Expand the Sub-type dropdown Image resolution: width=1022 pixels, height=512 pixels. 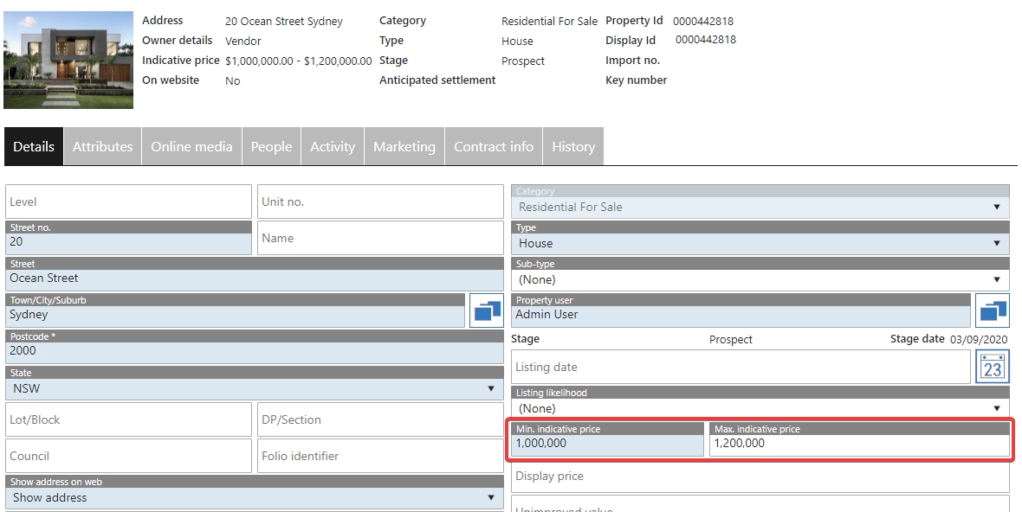[760, 280]
